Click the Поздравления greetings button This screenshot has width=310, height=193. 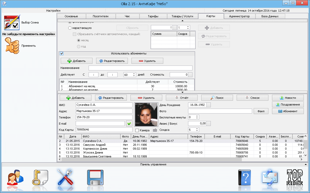288,104
